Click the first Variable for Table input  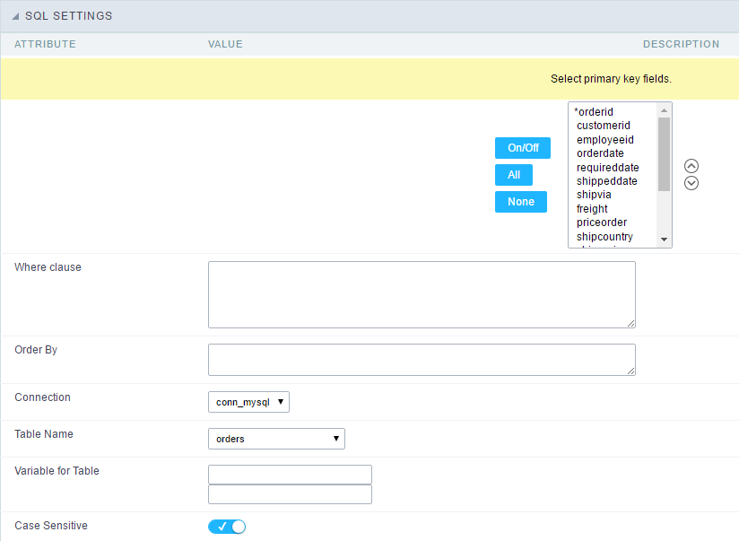(289, 475)
